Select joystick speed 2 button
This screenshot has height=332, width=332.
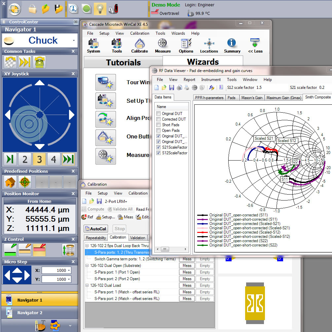click(x=25, y=159)
